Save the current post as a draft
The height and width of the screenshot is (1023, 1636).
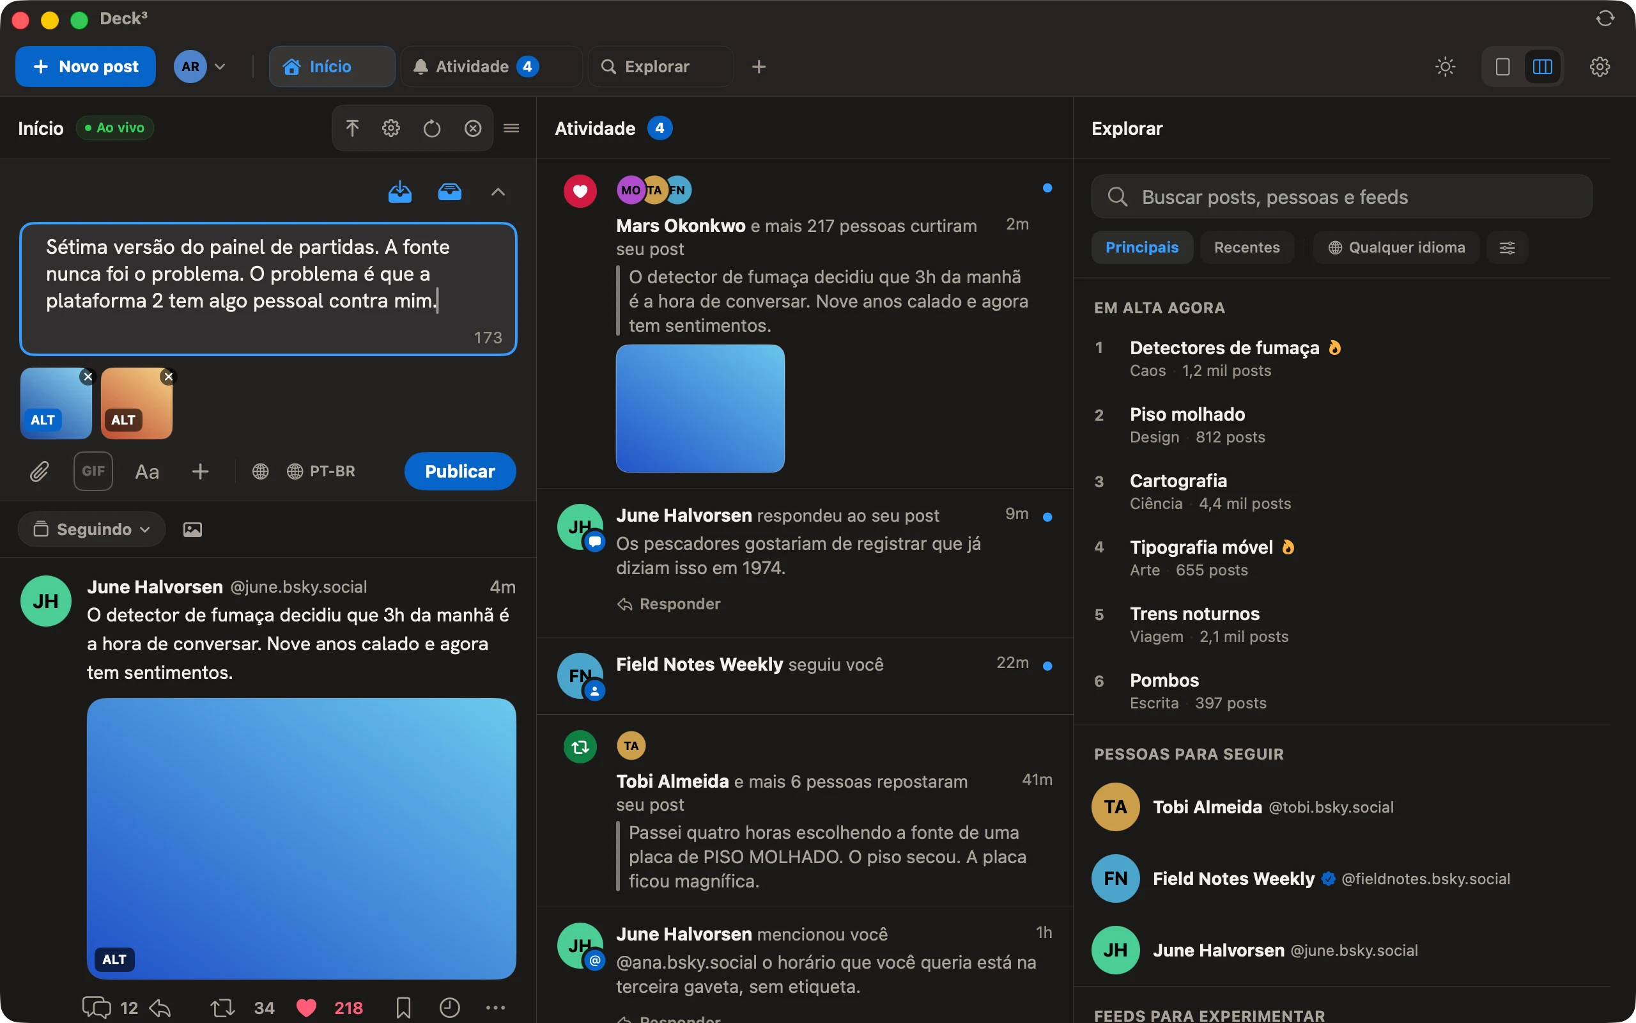(x=400, y=192)
